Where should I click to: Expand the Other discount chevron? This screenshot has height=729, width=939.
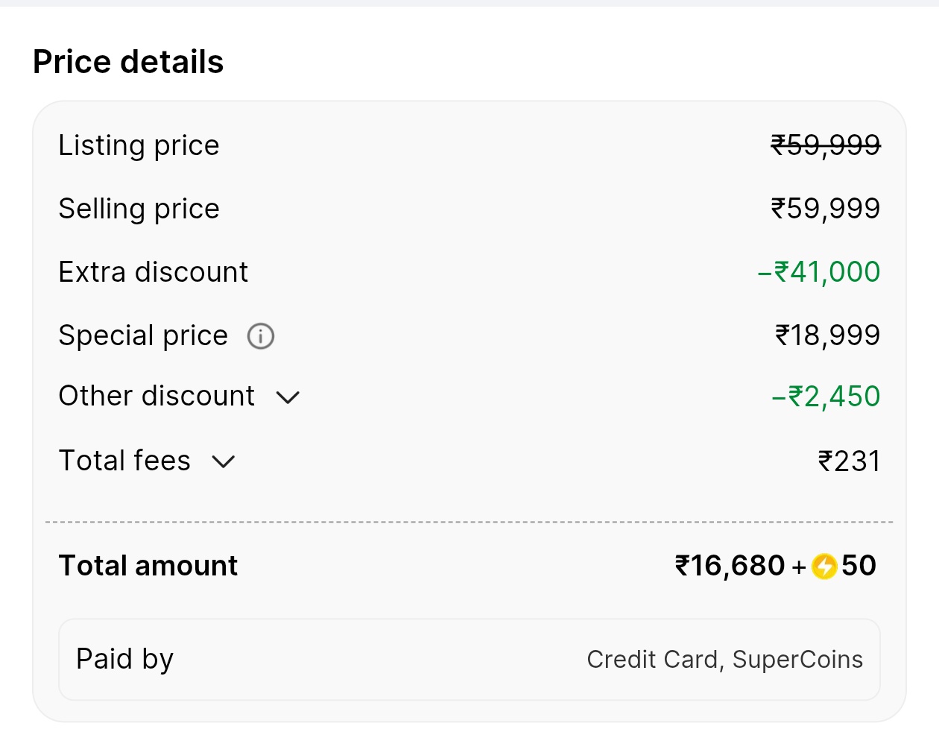pyautogui.click(x=288, y=397)
